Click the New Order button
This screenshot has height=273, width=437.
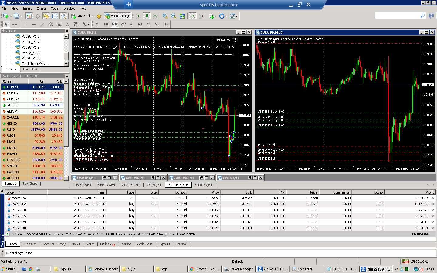point(82,16)
